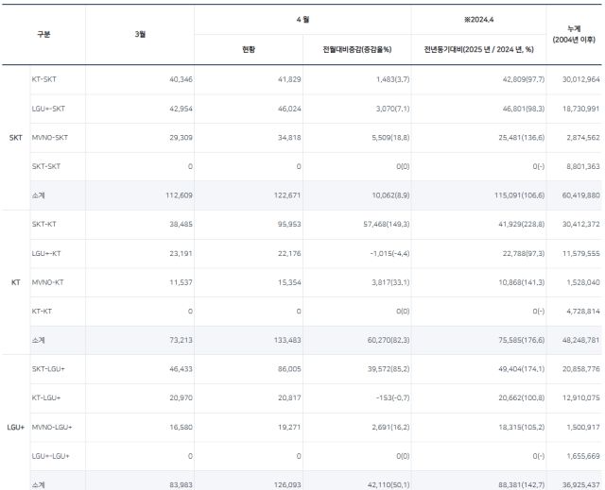Select the MVNO-LGU+ row label
The image size is (605, 490).
click(51, 427)
